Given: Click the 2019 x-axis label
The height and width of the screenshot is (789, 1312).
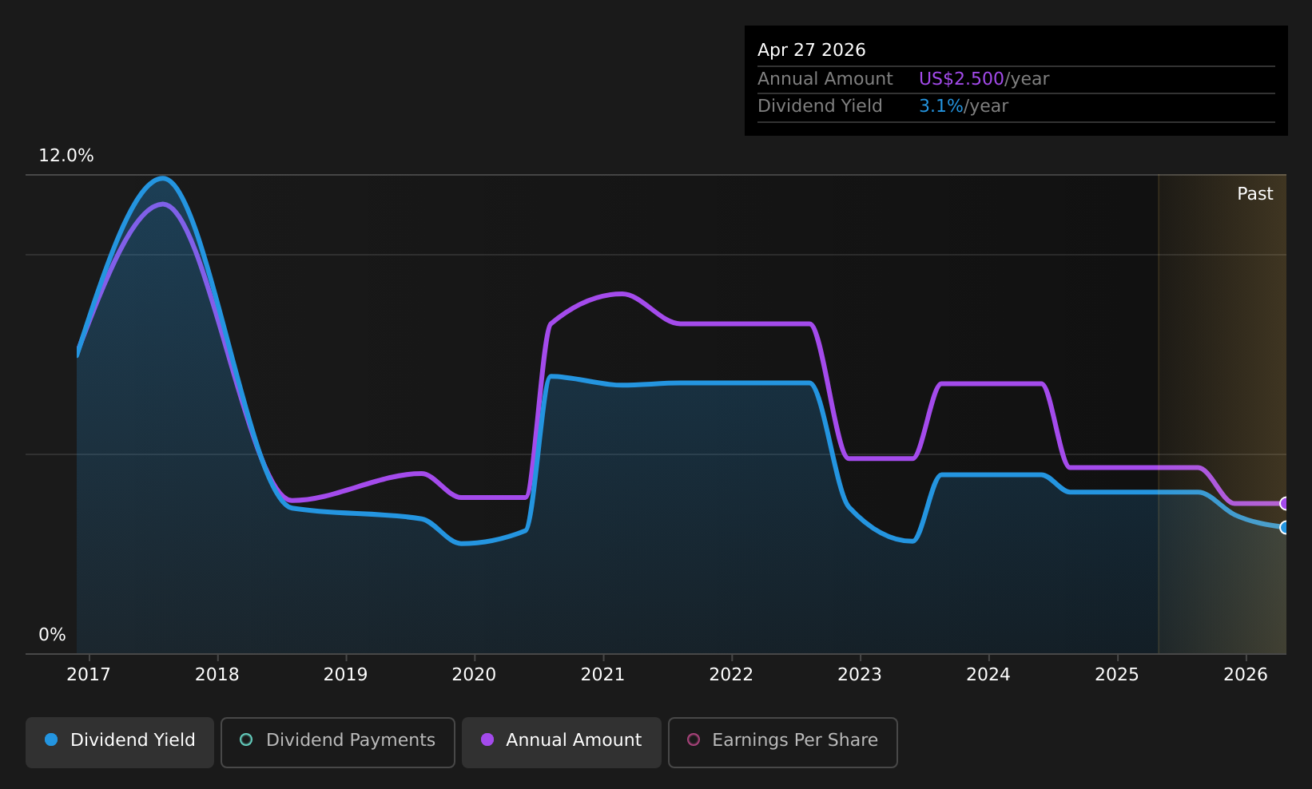Looking at the screenshot, I should point(346,675).
